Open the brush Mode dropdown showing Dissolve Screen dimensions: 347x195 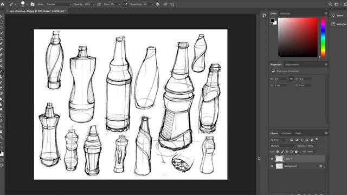[59, 4]
